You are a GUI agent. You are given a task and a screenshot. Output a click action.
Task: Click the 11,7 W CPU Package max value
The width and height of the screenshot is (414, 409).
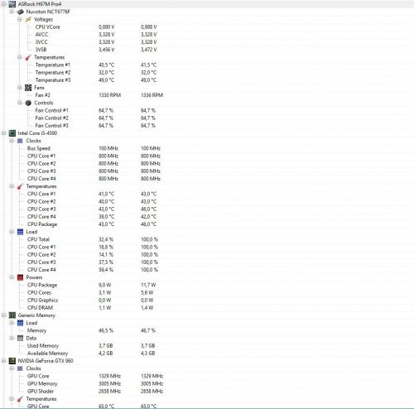pos(148,285)
